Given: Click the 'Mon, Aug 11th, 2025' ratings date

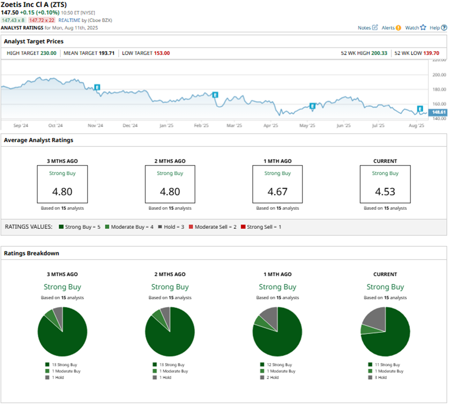Looking at the screenshot, I should [75, 28].
